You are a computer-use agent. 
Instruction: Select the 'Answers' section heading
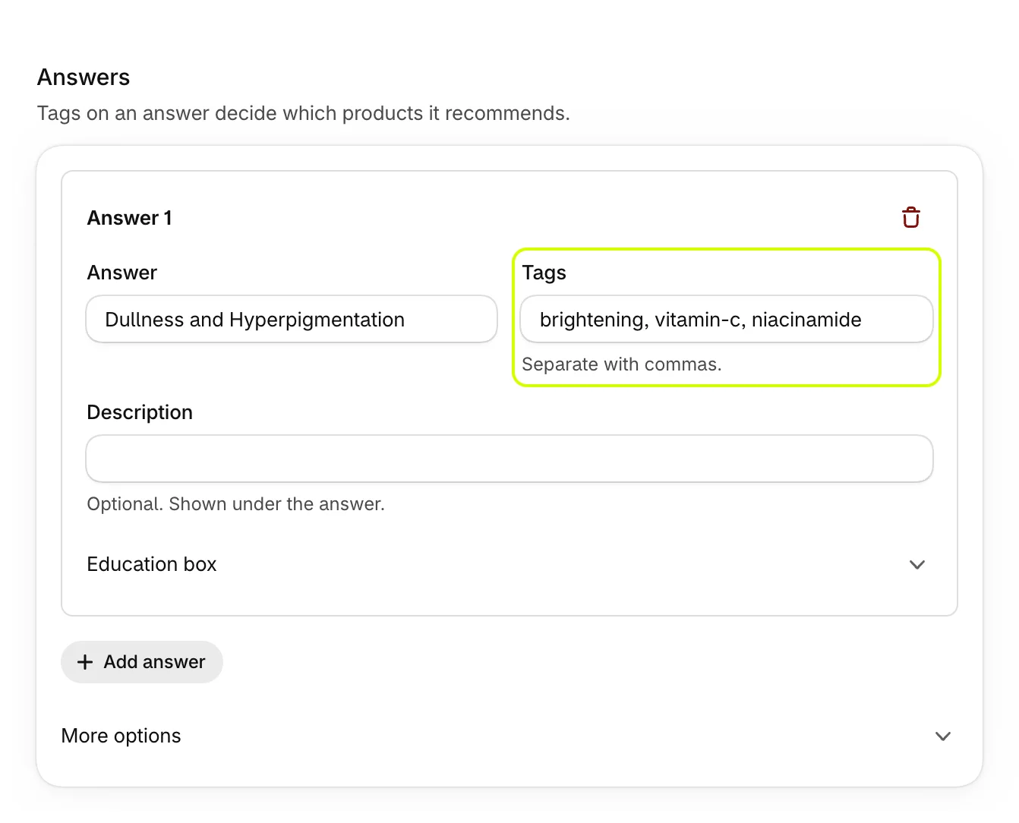pyautogui.click(x=84, y=77)
